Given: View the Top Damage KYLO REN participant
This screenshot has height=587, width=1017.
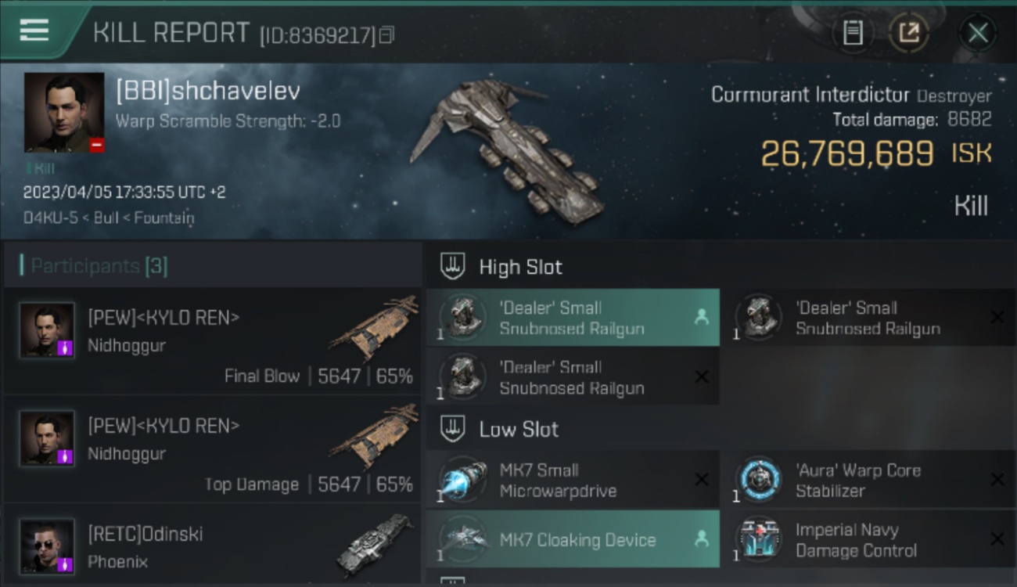Looking at the screenshot, I should tap(212, 449).
